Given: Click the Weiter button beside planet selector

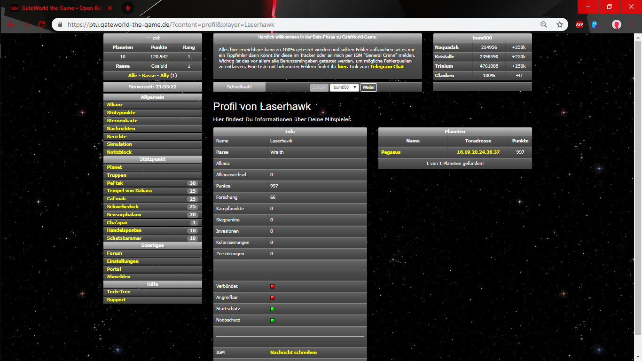Looking at the screenshot, I should [368, 87].
